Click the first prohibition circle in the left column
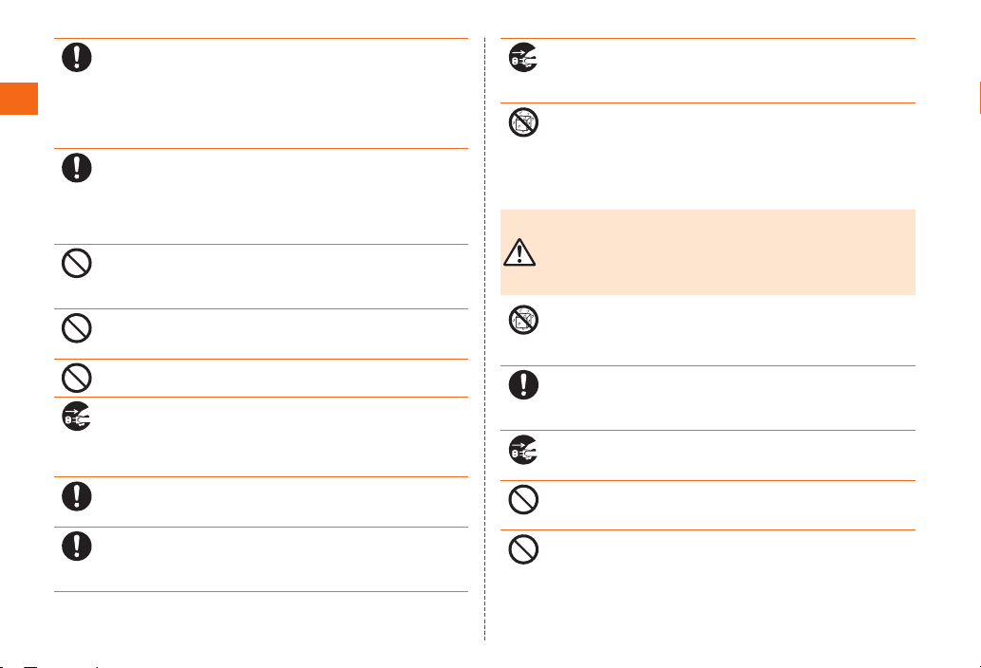 click(77, 263)
